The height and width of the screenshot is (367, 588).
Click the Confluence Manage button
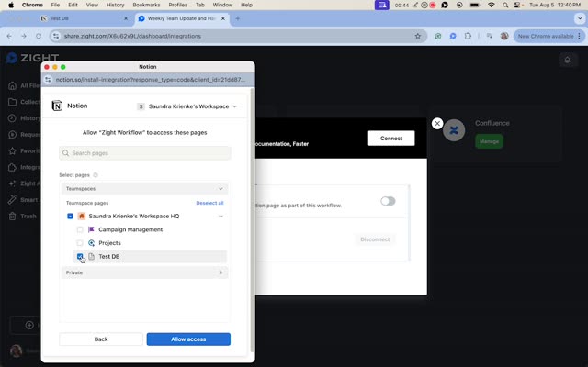tap(489, 141)
